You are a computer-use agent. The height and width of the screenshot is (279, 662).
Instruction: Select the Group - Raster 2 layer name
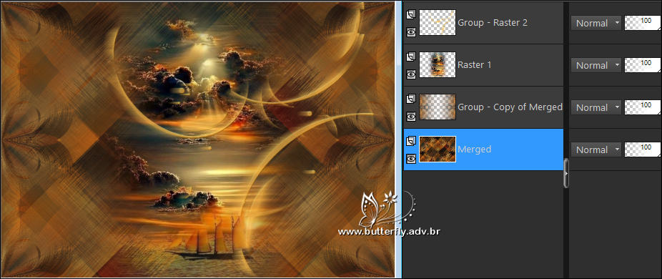coord(493,23)
